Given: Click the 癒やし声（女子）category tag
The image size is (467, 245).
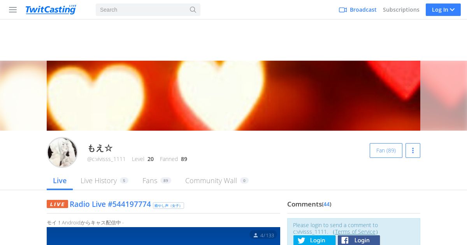Looking at the screenshot, I should [169, 205].
